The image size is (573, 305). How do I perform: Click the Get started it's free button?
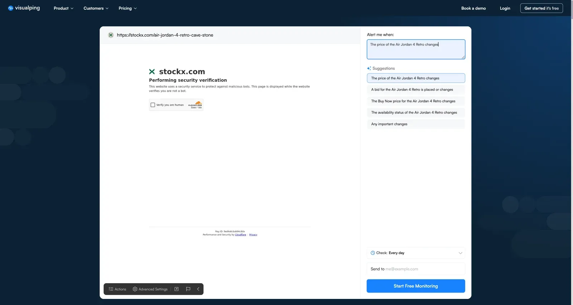tap(541, 8)
